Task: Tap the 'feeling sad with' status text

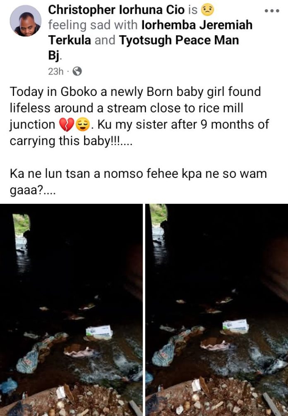Action: point(93,25)
